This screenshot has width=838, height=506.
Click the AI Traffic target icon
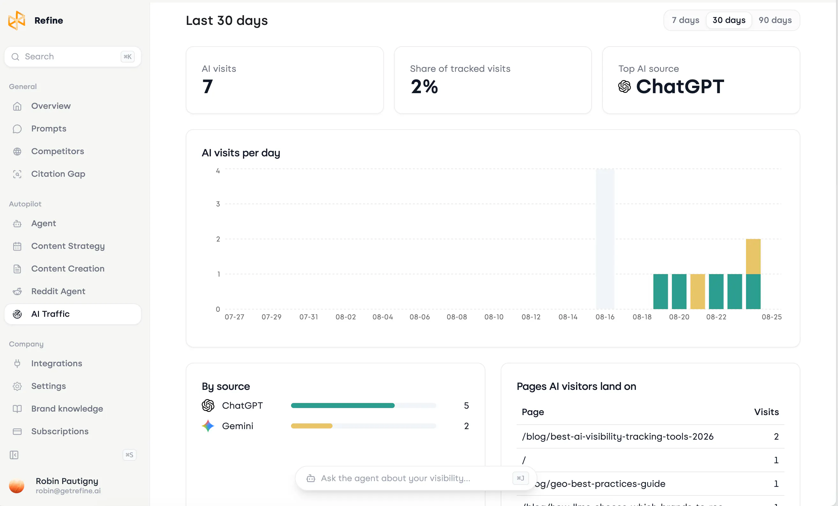pos(17,314)
